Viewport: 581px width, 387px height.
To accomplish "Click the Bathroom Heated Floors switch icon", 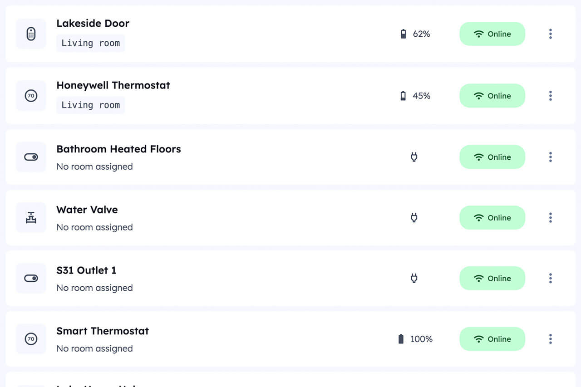I will point(31,157).
